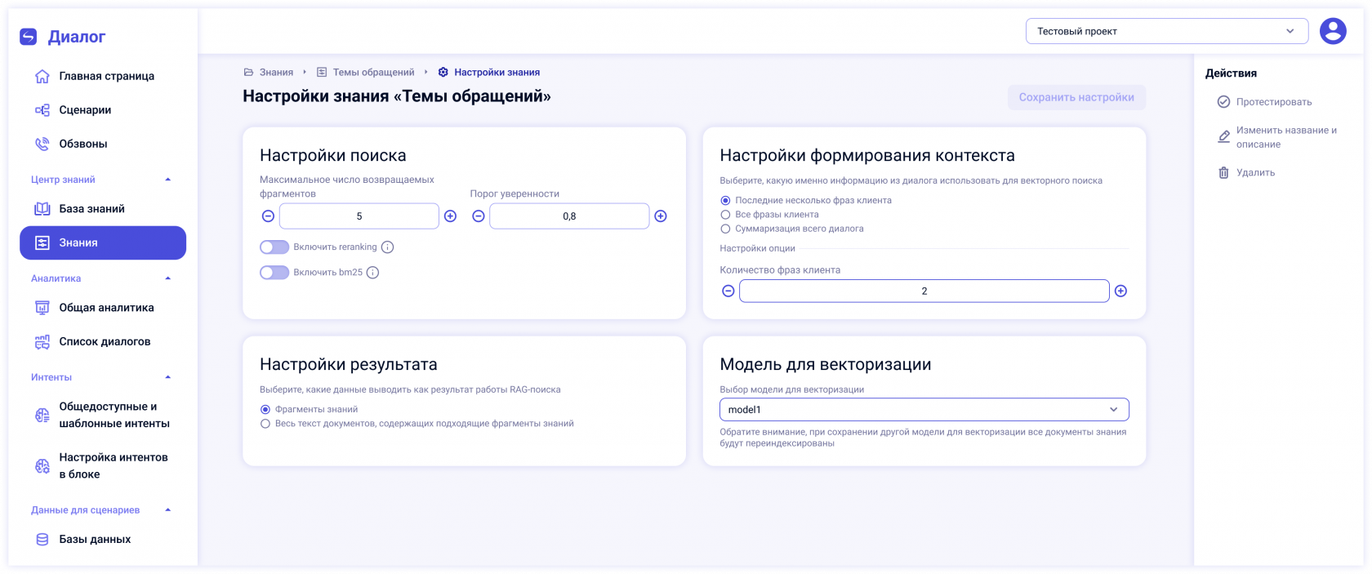Enable the reranking toggle
The height and width of the screenshot is (574, 1372).
(274, 247)
